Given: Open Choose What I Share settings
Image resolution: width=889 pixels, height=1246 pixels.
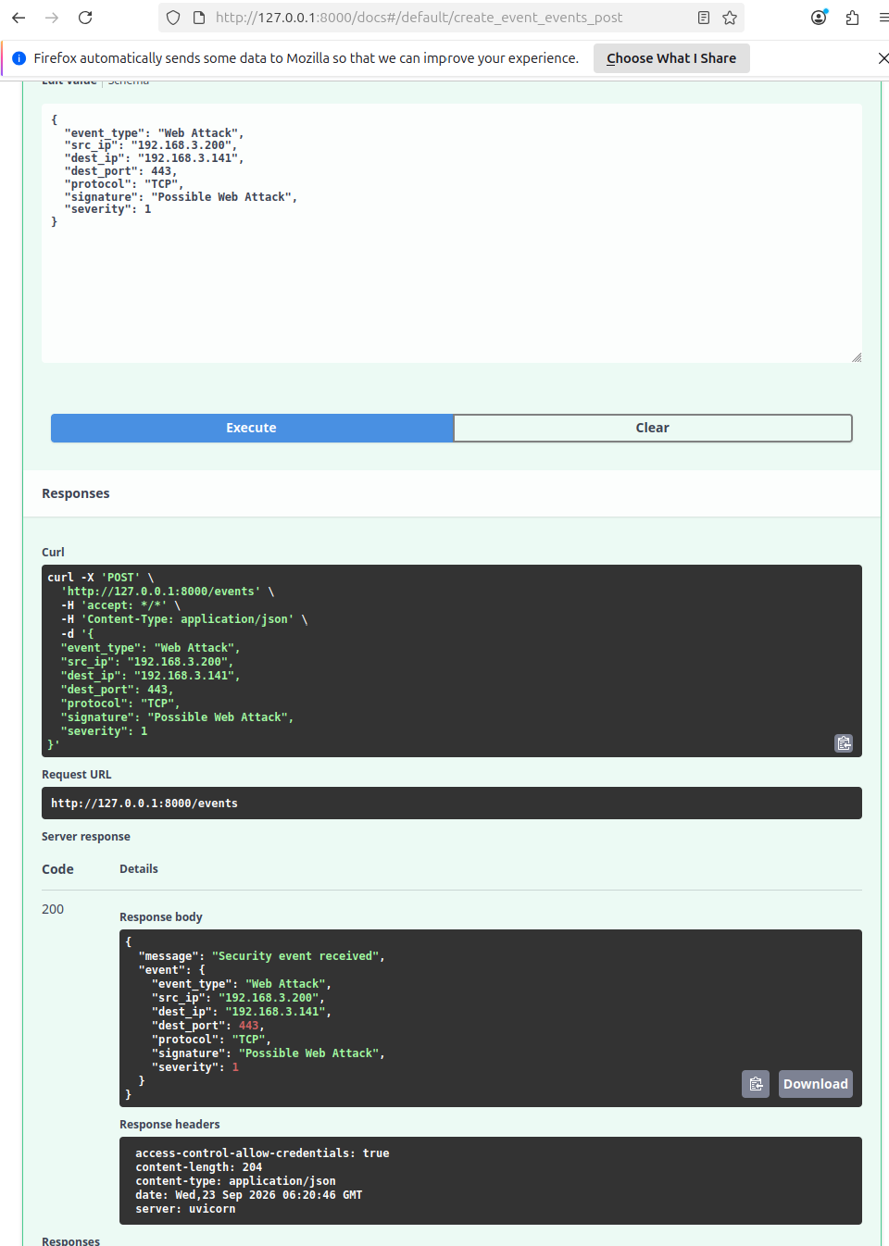Looking at the screenshot, I should click(x=671, y=58).
